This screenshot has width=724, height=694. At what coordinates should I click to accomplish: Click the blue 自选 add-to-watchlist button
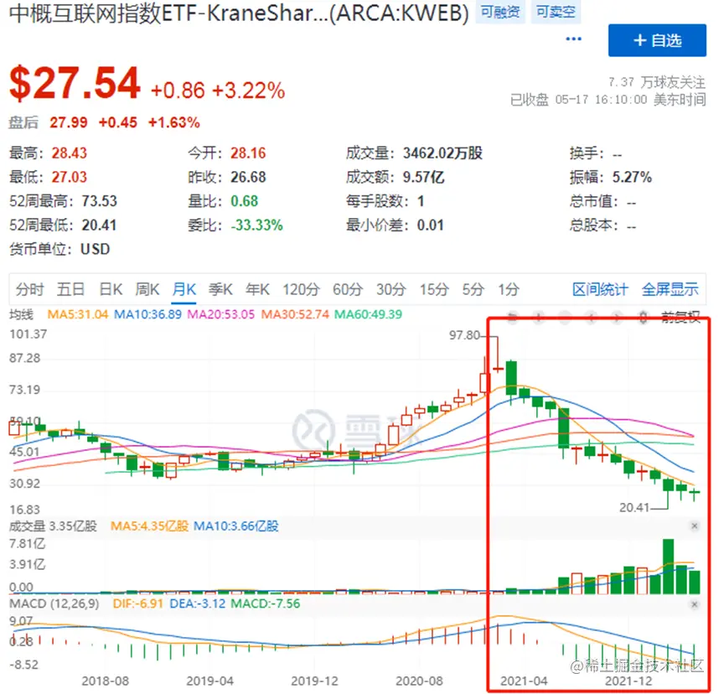pos(657,40)
